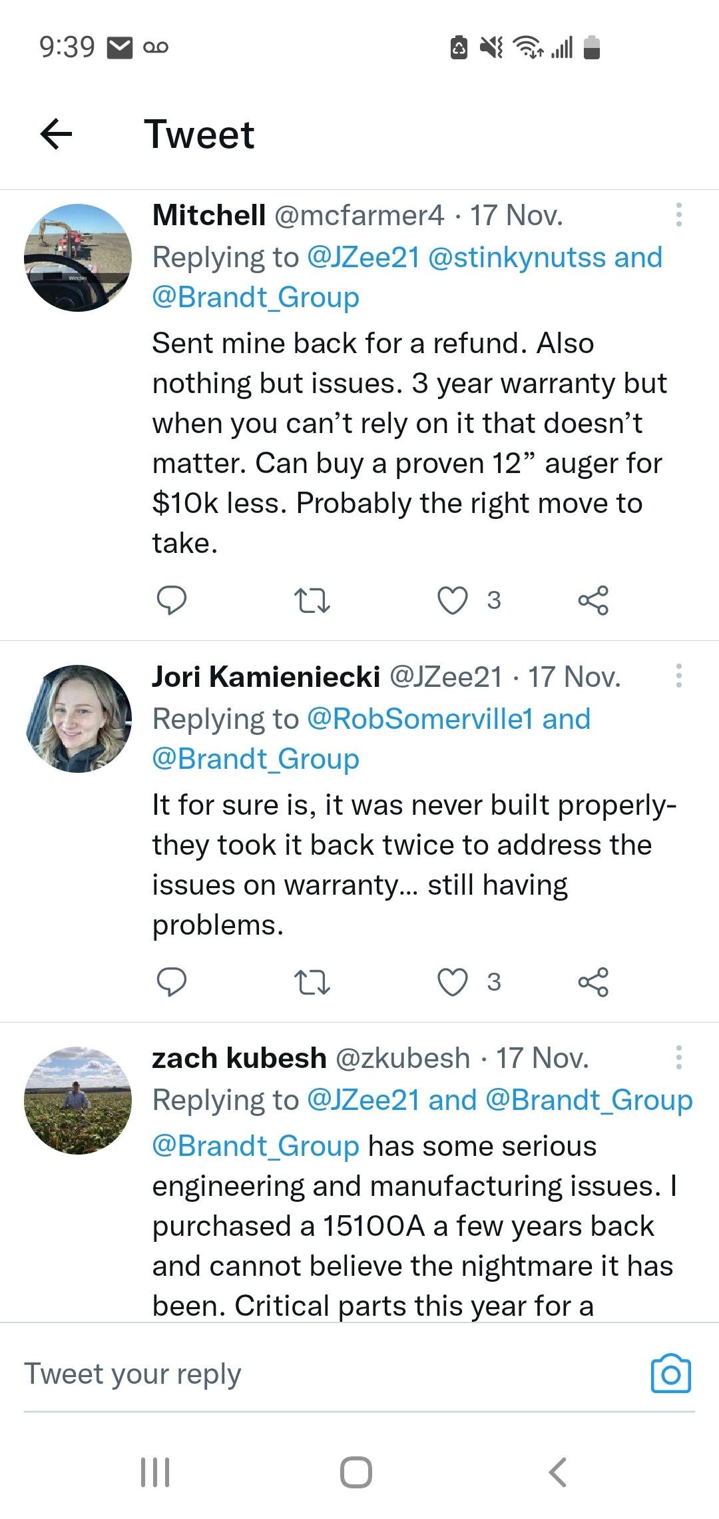The height and width of the screenshot is (1519, 719).
Task: Open camera icon in reply bar
Action: tap(670, 1373)
